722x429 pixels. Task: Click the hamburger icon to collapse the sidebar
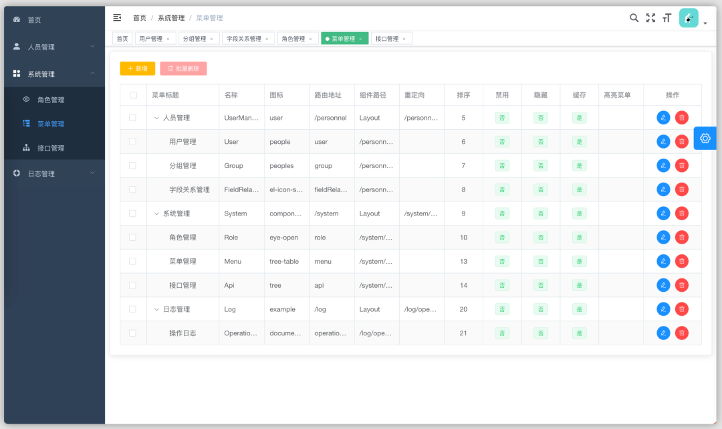(117, 17)
